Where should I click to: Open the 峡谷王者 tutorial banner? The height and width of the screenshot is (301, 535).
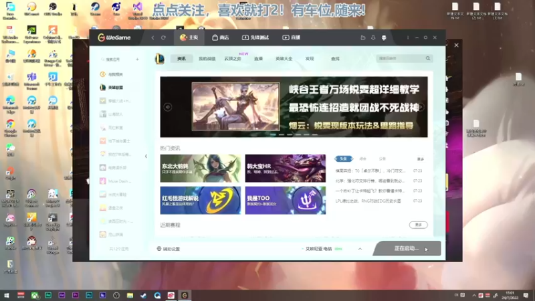pos(294,107)
